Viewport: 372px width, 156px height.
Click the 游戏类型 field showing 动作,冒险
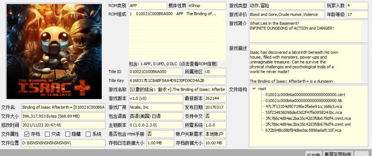click(286, 5)
